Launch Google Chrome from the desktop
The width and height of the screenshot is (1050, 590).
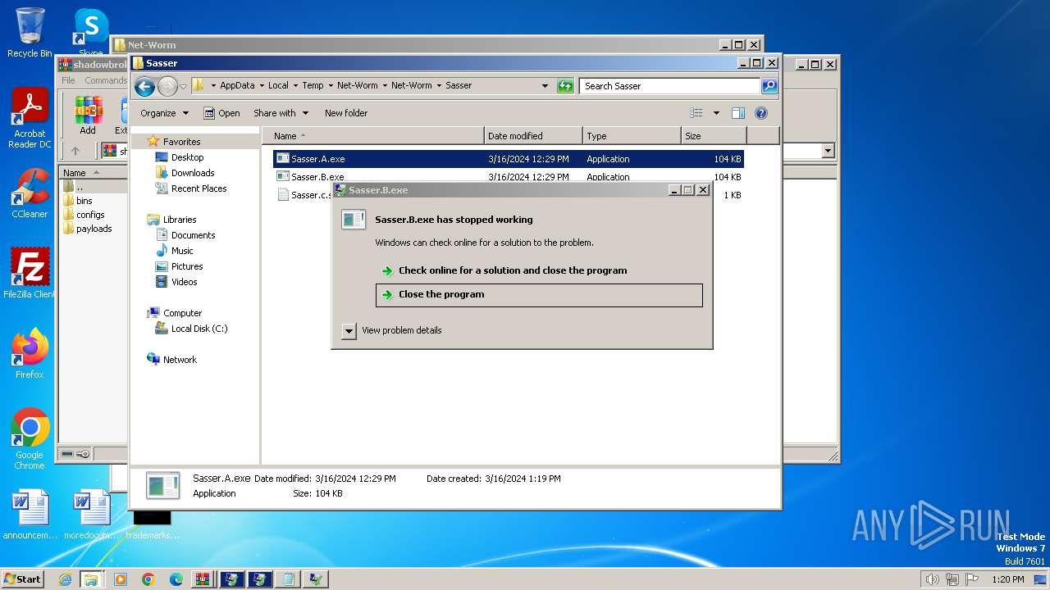click(x=30, y=439)
